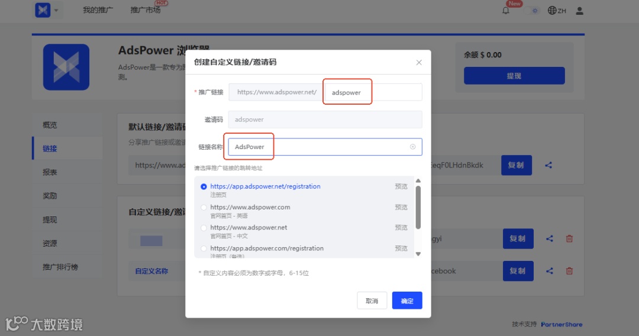Click 确定 to confirm custom link
639x336 pixels.
point(407,301)
